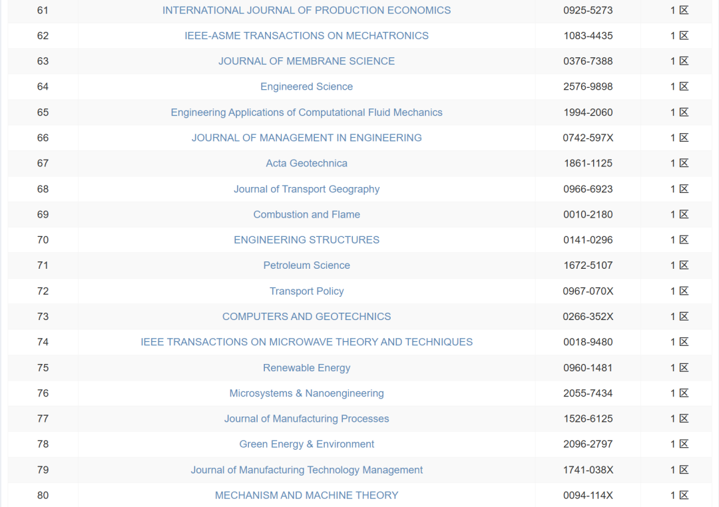This screenshot has height=507, width=719.
Task: Open Green Energy & Environment link
Action: (306, 444)
